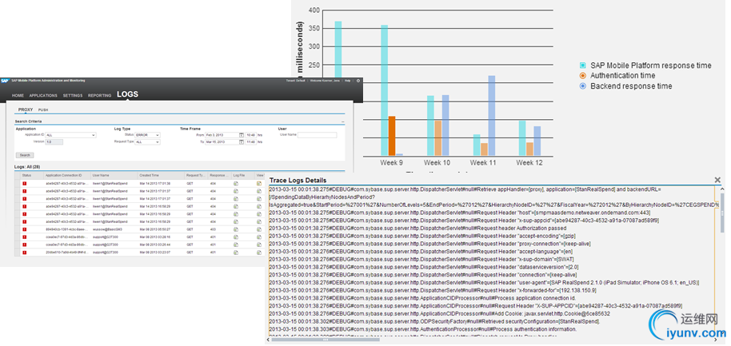Select the Mar 08 2013 03:23:07 cell
The width and height of the screenshot is (731, 346).
(x=155, y=253)
